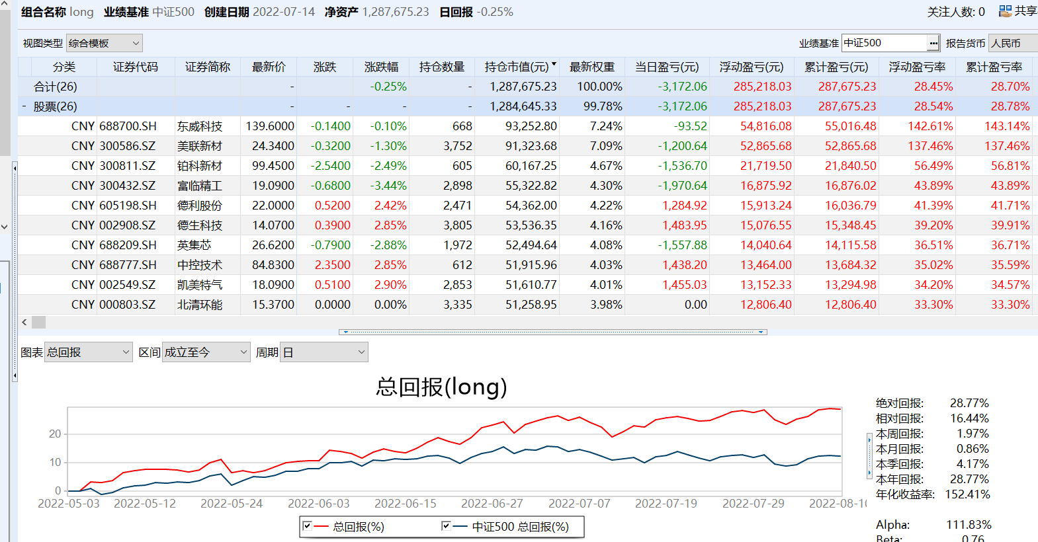Click the left panel scroll-down arrow
Viewport: 1038px width, 542px height.
click(5, 227)
